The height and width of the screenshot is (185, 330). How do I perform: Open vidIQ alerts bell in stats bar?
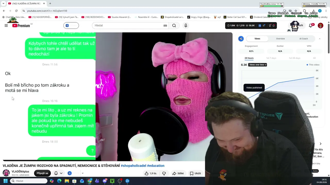(274, 25)
